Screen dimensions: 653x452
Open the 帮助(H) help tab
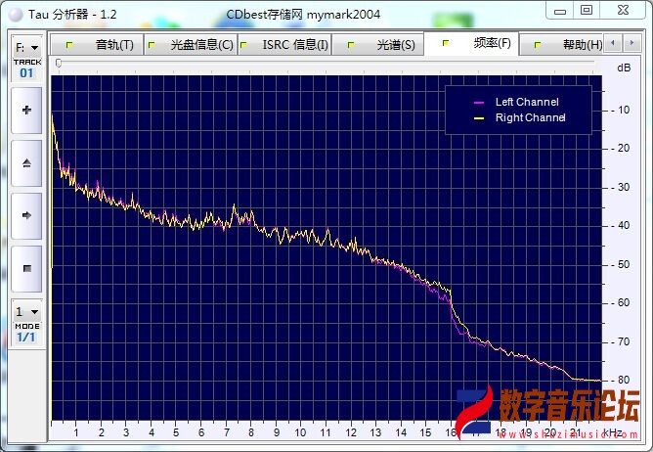pos(562,45)
